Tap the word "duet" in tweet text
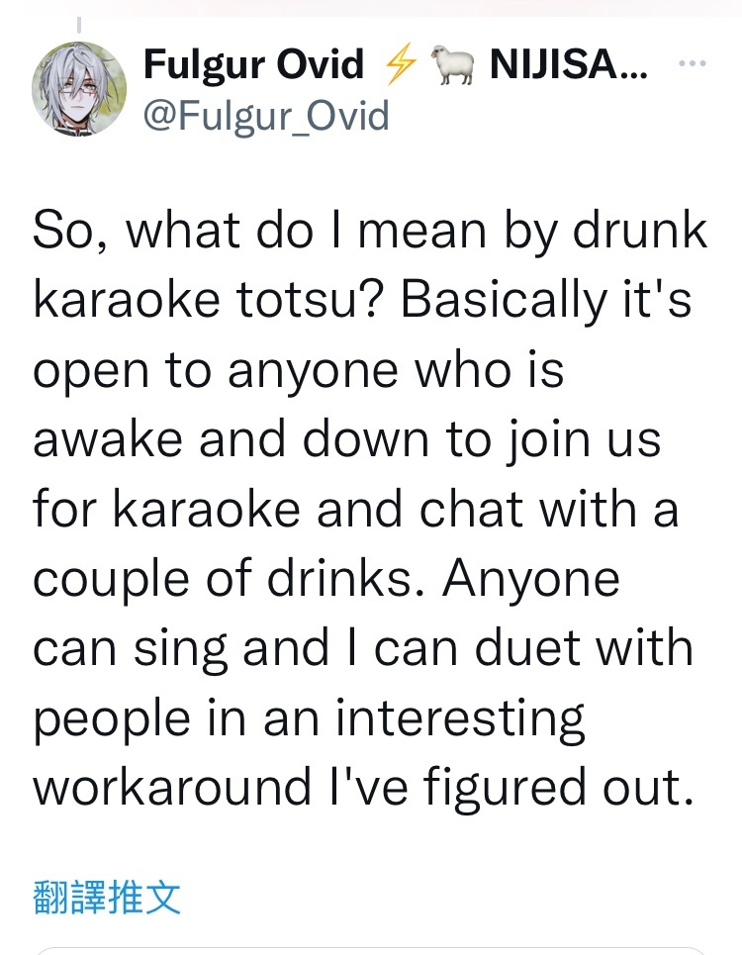 (527, 647)
